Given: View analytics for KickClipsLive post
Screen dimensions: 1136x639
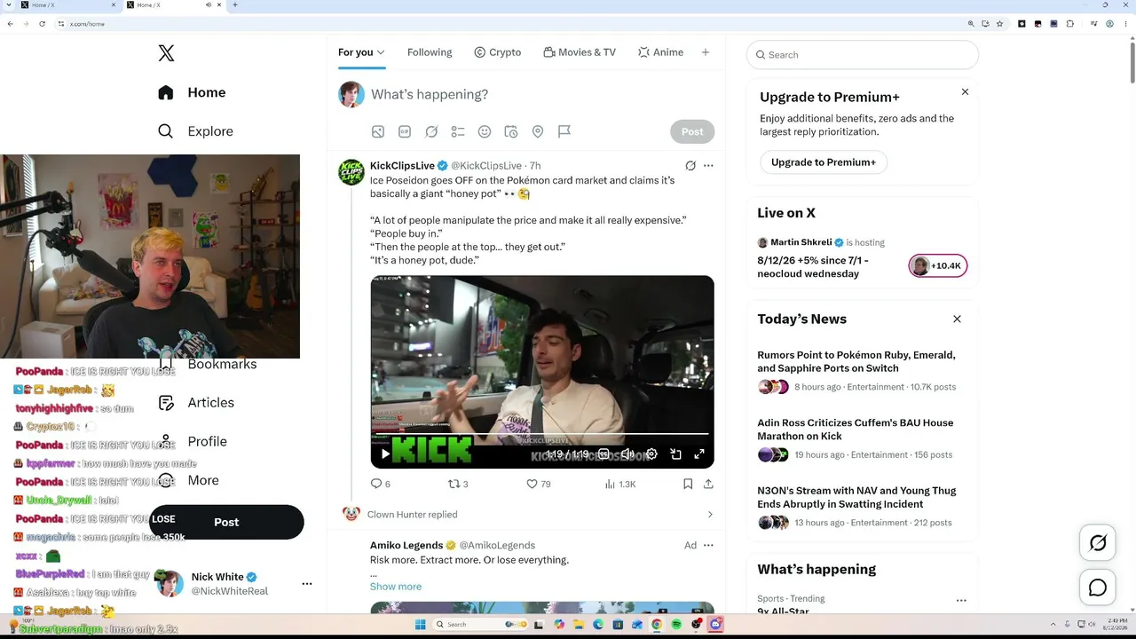Looking at the screenshot, I should [x=619, y=484].
